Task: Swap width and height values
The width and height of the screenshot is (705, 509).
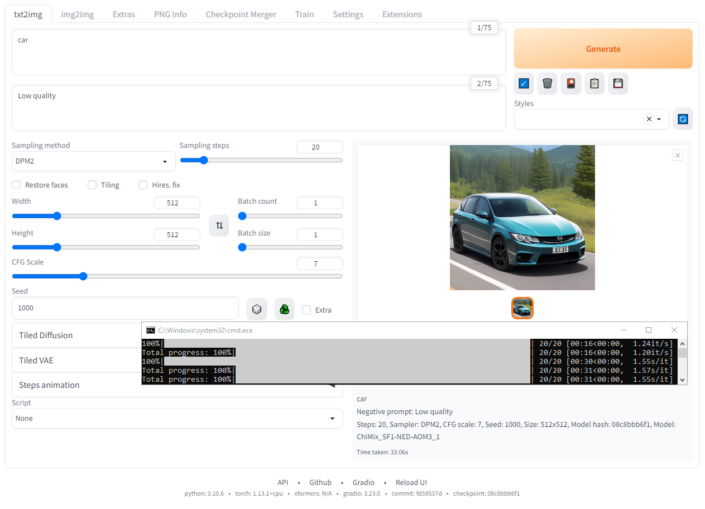Action: click(x=219, y=225)
